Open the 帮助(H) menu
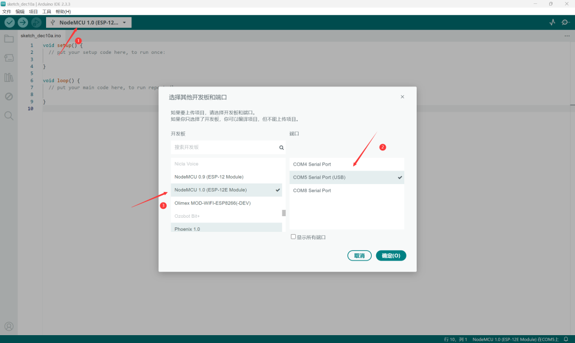The width and height of the screenshot is (575, 343). (x=63, y=12)
